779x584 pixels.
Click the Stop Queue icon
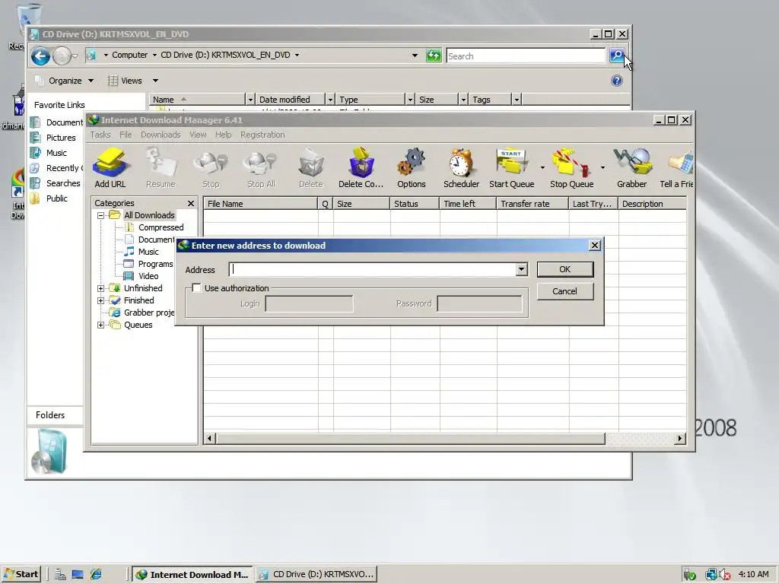pos(571,167)
